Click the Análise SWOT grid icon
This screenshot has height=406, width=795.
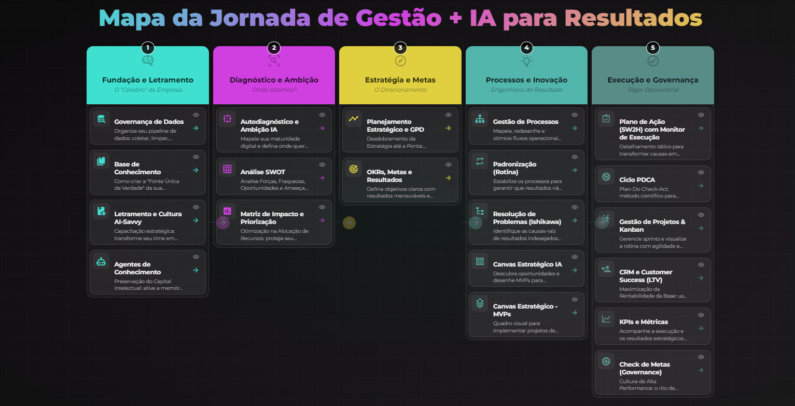point(227,169)
